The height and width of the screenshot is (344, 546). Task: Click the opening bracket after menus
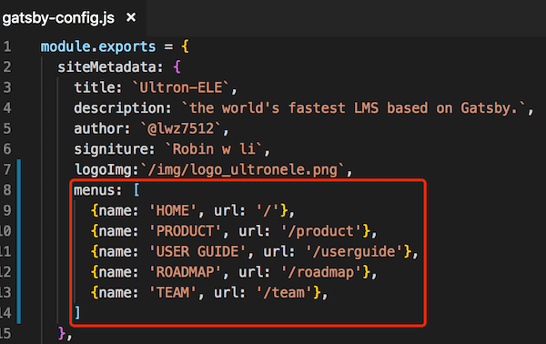(x=136, y=190)
